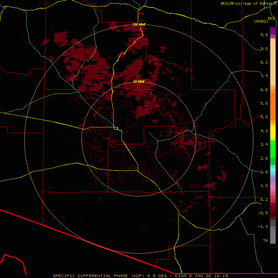Click the '16:19' timestamp in caption
278x278 pixels.
[222, 276]
